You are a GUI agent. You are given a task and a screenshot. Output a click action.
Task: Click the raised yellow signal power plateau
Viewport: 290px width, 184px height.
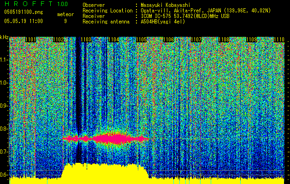pyautogui.click(x=106, y=172)
